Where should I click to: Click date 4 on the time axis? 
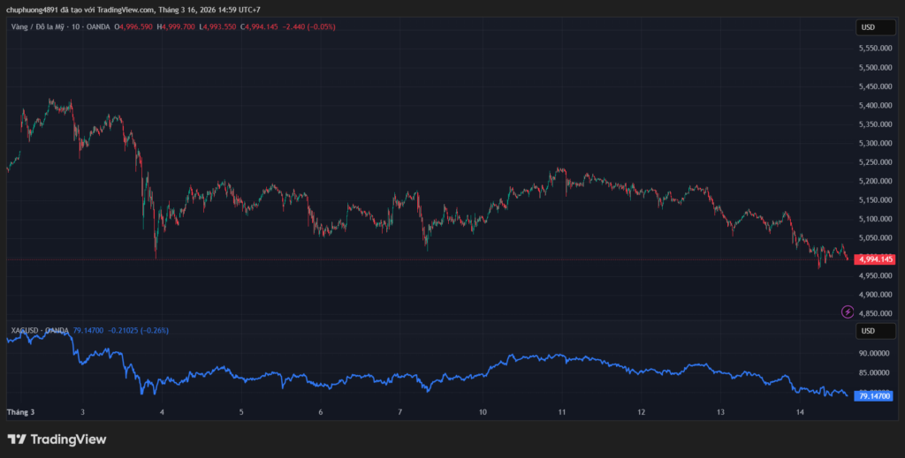click(x=163, y=412)
